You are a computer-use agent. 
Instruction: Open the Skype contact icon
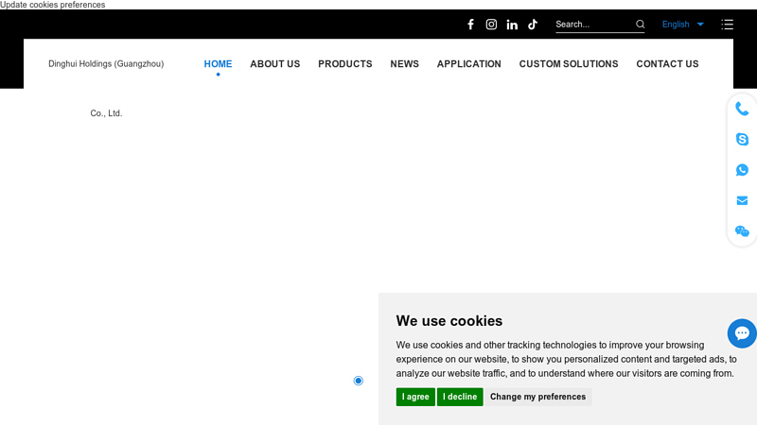point(742,139)
